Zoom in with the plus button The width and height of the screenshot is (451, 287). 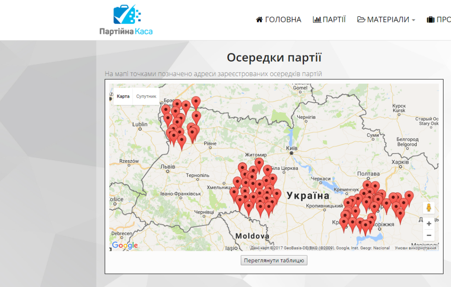coord(429,224)
